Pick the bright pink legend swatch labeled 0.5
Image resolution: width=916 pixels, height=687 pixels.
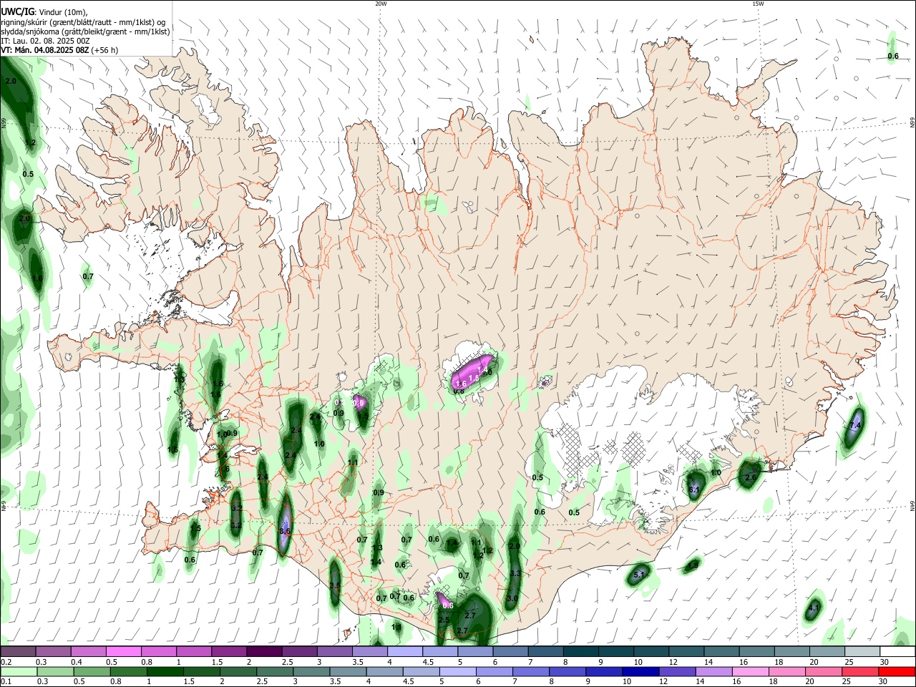[123, 652]
